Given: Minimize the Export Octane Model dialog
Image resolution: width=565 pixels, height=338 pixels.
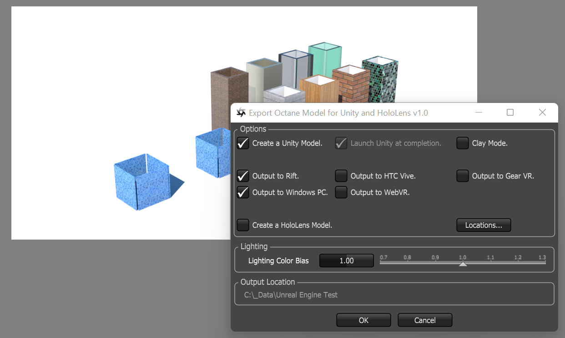Looking at the screenshot, I should pos(479,113).
